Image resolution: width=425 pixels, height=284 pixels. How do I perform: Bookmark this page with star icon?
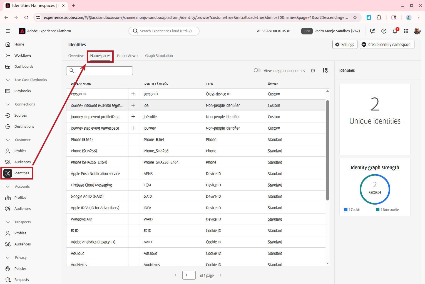pyautogui.click(x=355, y=17)
